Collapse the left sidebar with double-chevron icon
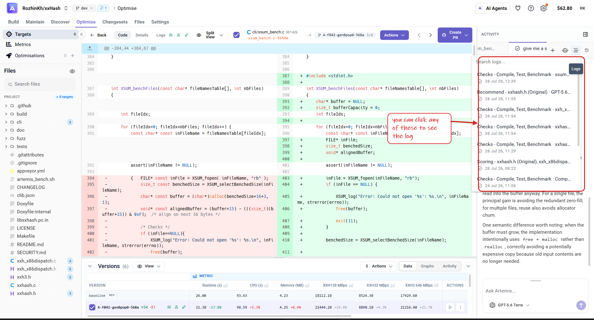Viewport: 594px width, 320px height. point(81,34)
